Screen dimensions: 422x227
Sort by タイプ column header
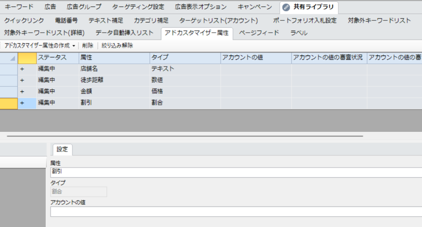tap(160, 58)
